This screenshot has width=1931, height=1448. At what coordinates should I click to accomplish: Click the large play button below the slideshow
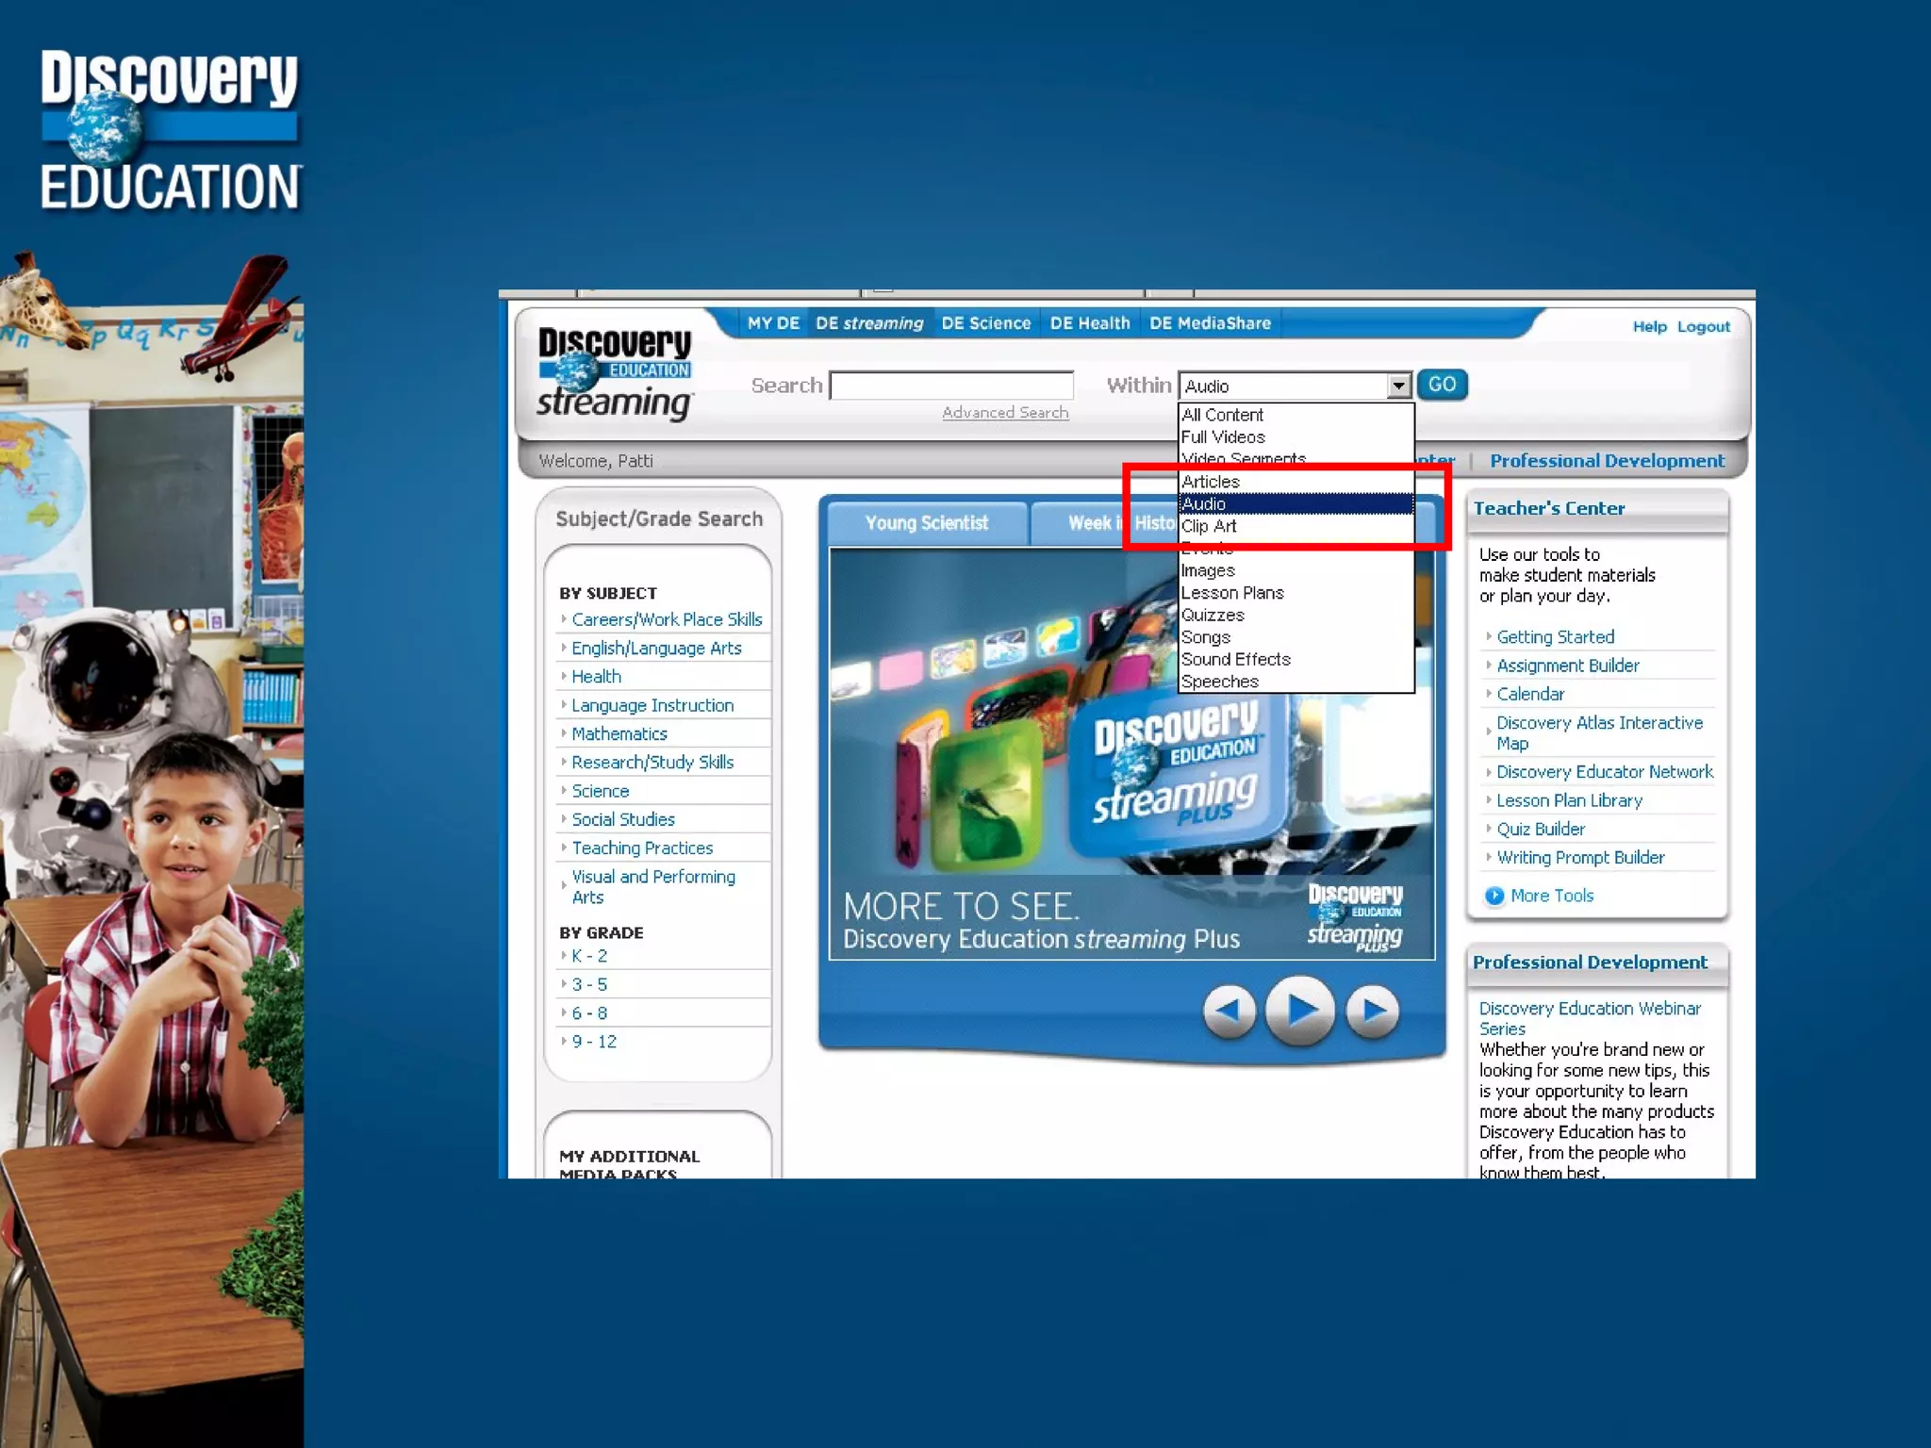[1299, 1011]
